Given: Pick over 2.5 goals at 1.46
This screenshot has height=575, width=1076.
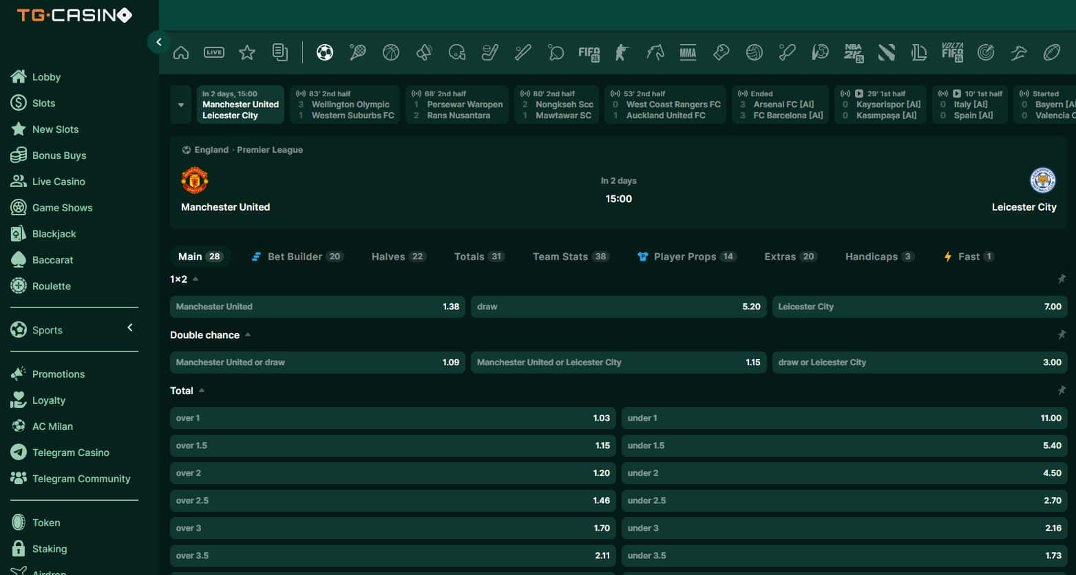Looking at the screenshot, I should [x=393, y=501].
